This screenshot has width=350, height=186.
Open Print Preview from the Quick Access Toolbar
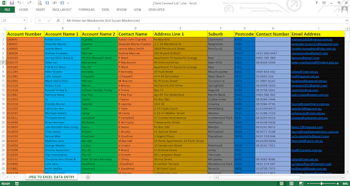[40, 3]
